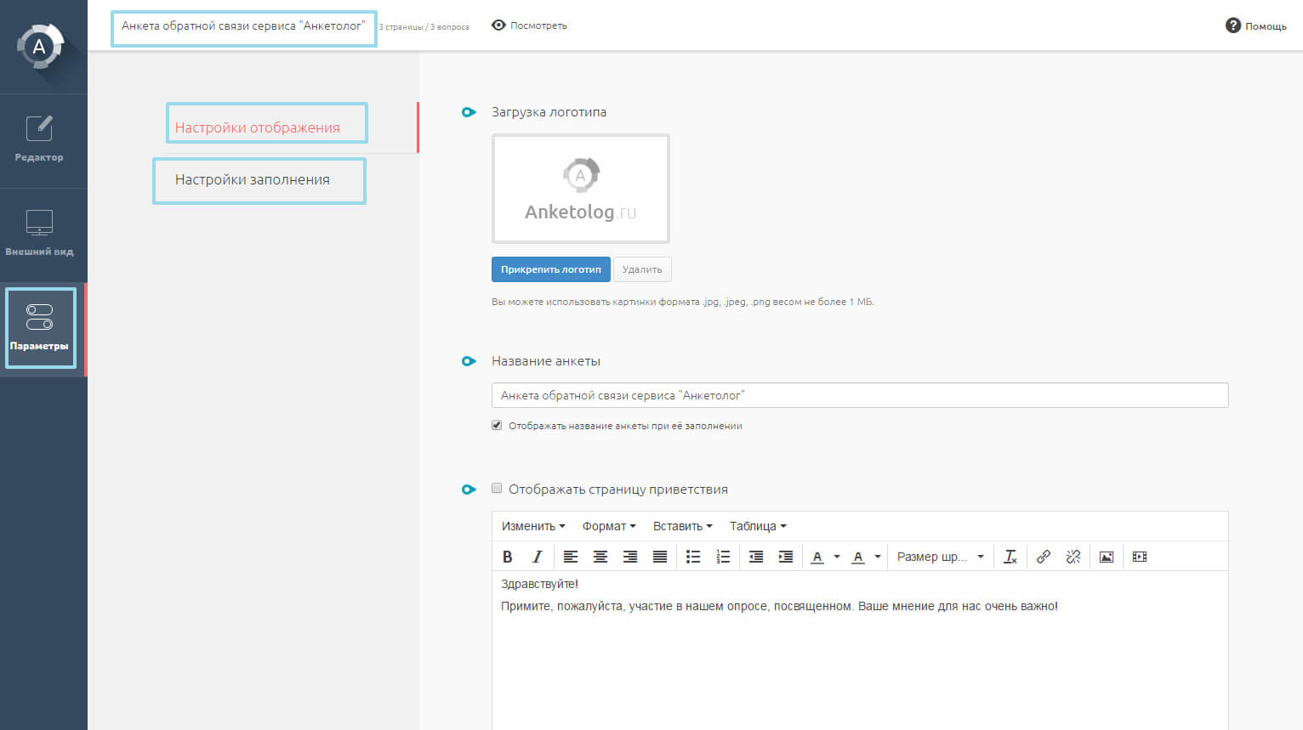This screenshot has height=730, width=1303.
Task: Open the Внешний вид section
Action: click(x=39, y=235)
